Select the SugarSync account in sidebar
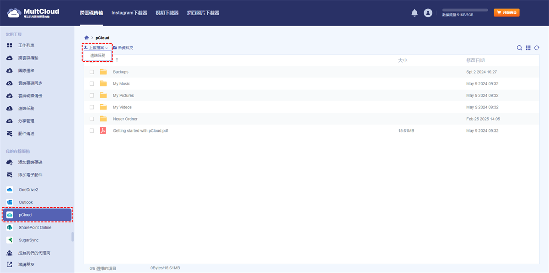The width and height of the screenshot is (549, 273). [x=28, y=240]
